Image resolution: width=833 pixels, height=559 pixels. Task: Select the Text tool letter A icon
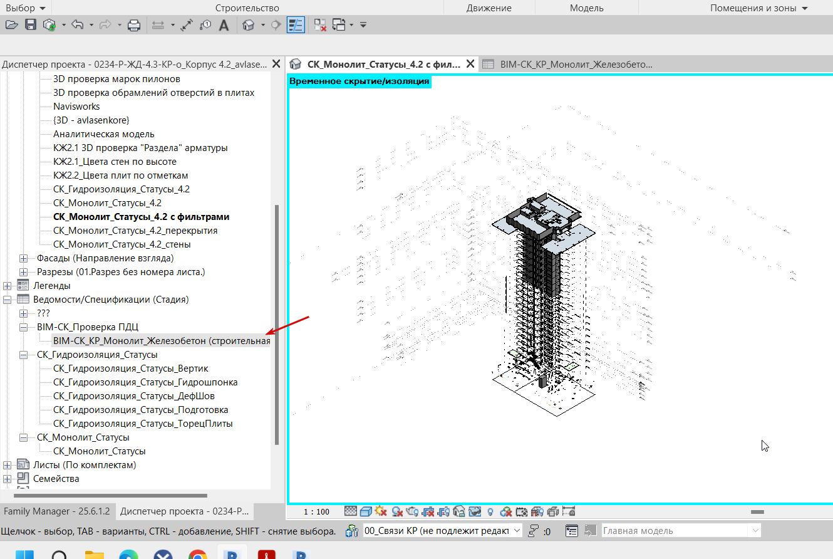coord(224,25)
